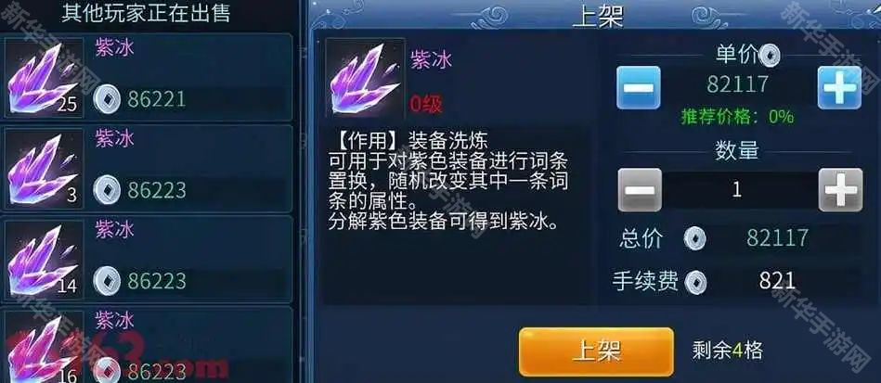
Task: Decrease quantity with the gray minus button
Action: [640, 190]
